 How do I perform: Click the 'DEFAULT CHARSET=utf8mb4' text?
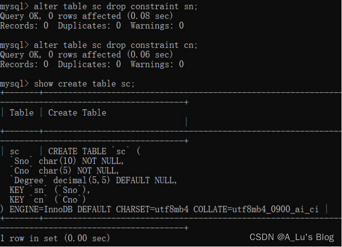133,209
